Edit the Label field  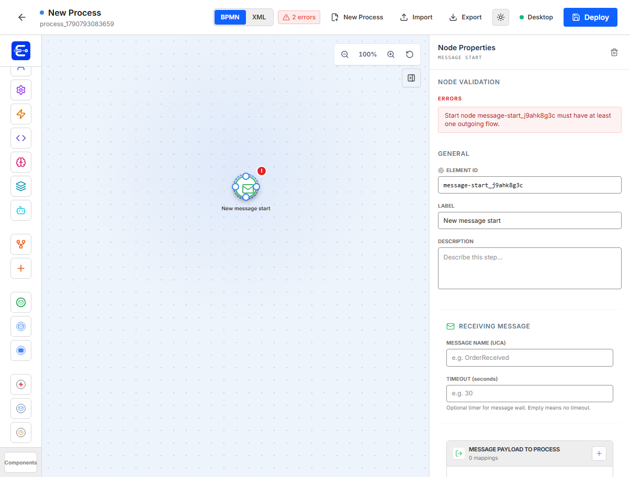(x=530, y=221)
